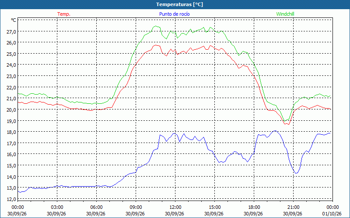Image resolution: width=350 pixels, height=218 pixels.
Task: Click the 21:00 time axis label
Action: 293,208
